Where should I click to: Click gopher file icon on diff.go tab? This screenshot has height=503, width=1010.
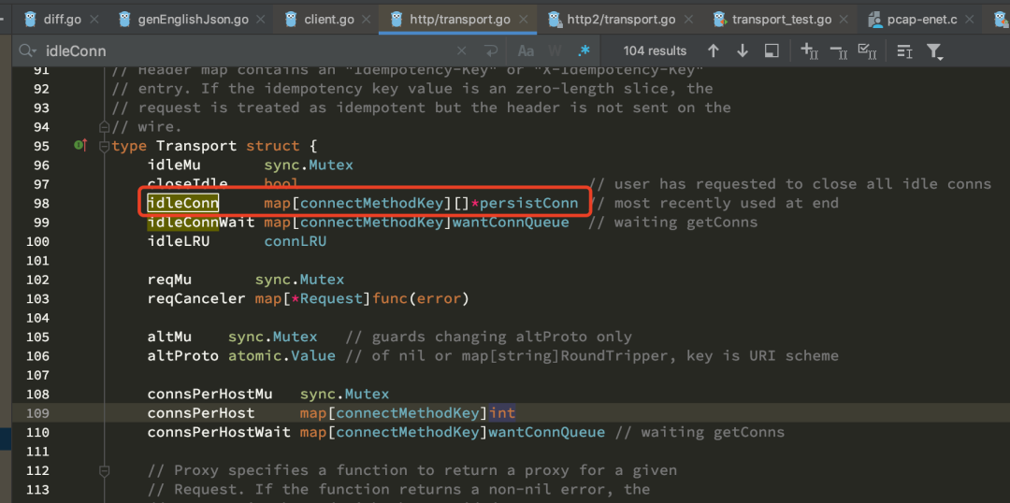30,20
